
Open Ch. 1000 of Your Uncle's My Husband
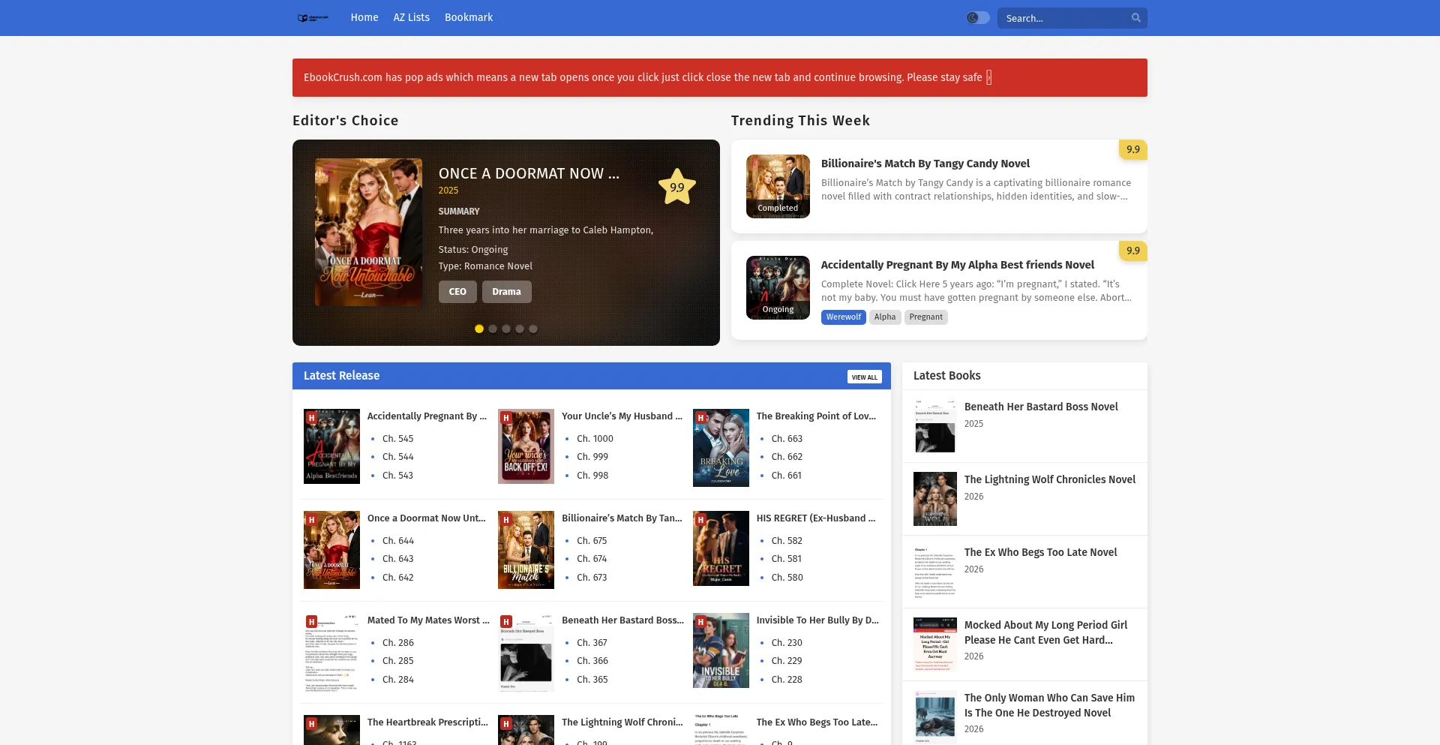click(595, 439)
